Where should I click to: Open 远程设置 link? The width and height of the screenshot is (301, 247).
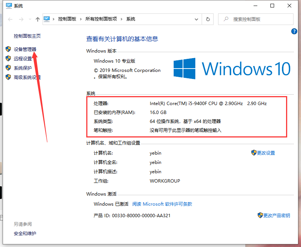coord(23,58)
